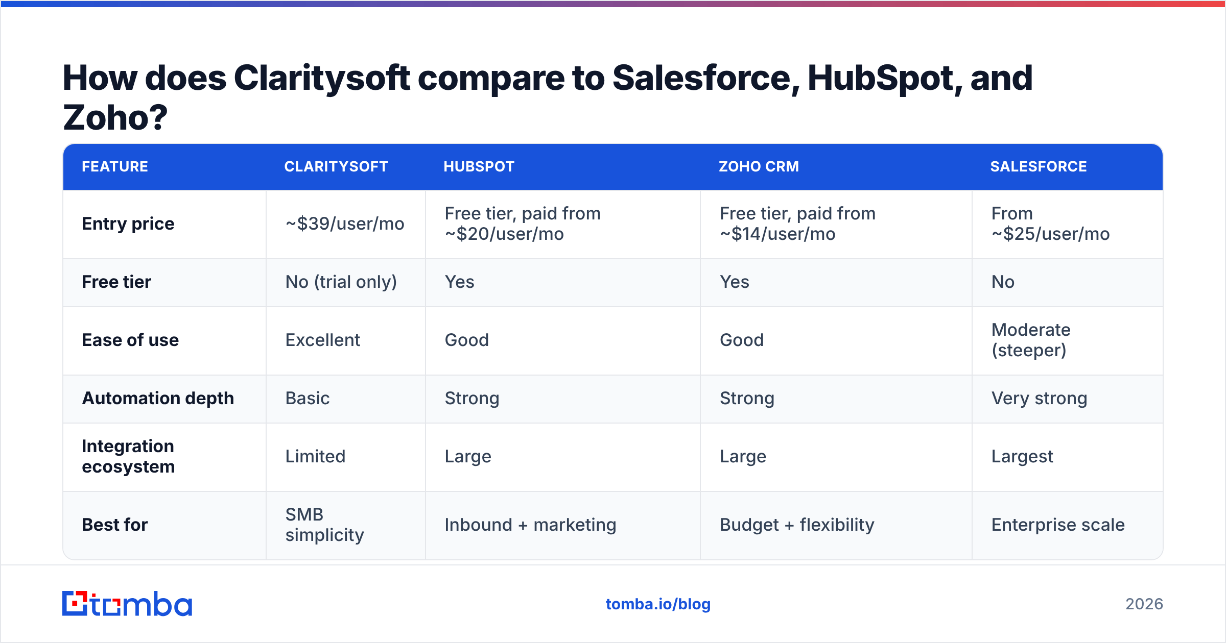
Task: Select the Free tier row label
Action: (x=116, y=282)
